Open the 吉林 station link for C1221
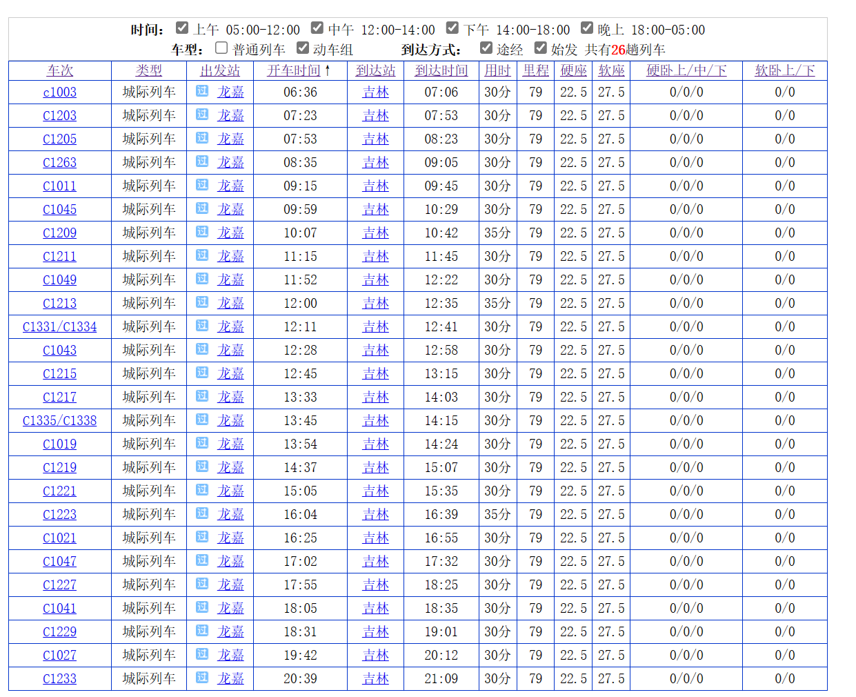 tap(376, 491)
